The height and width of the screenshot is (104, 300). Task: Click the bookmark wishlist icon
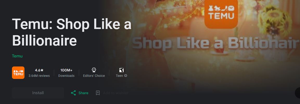pos(98,93)
